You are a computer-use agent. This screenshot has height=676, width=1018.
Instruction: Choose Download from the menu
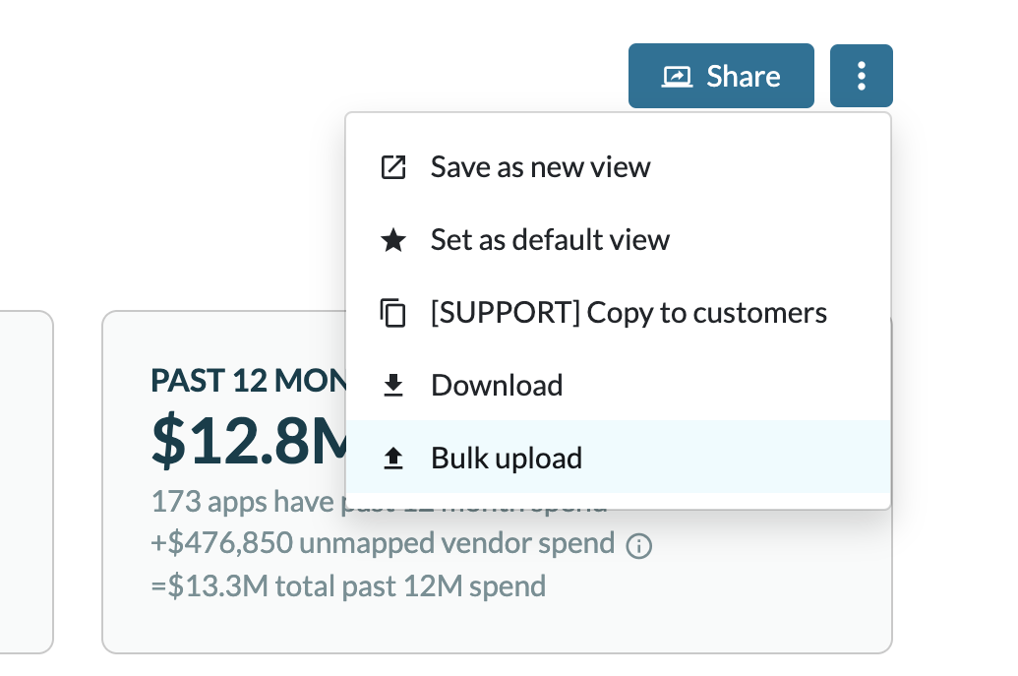click(496, 385)
